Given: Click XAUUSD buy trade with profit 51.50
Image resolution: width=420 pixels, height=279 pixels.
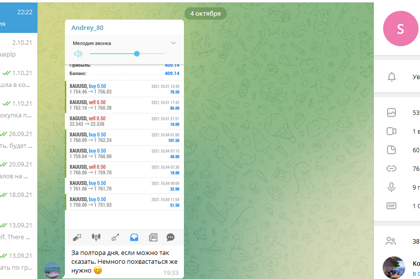Looking at the screenshot, I should (x=124, y=202).
